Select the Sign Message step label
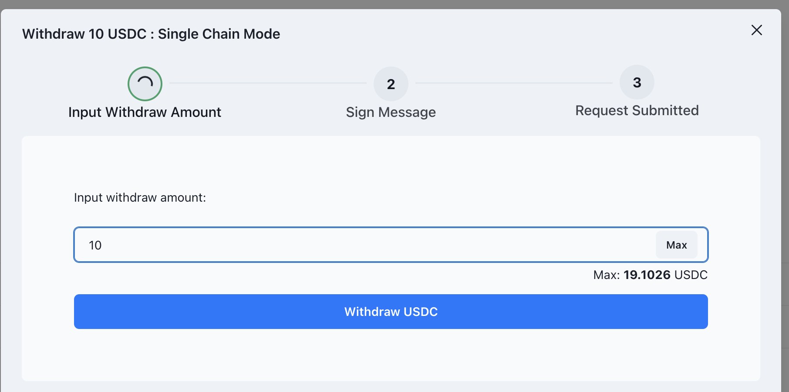Viewport: 789px width, 392px height. 391,112
